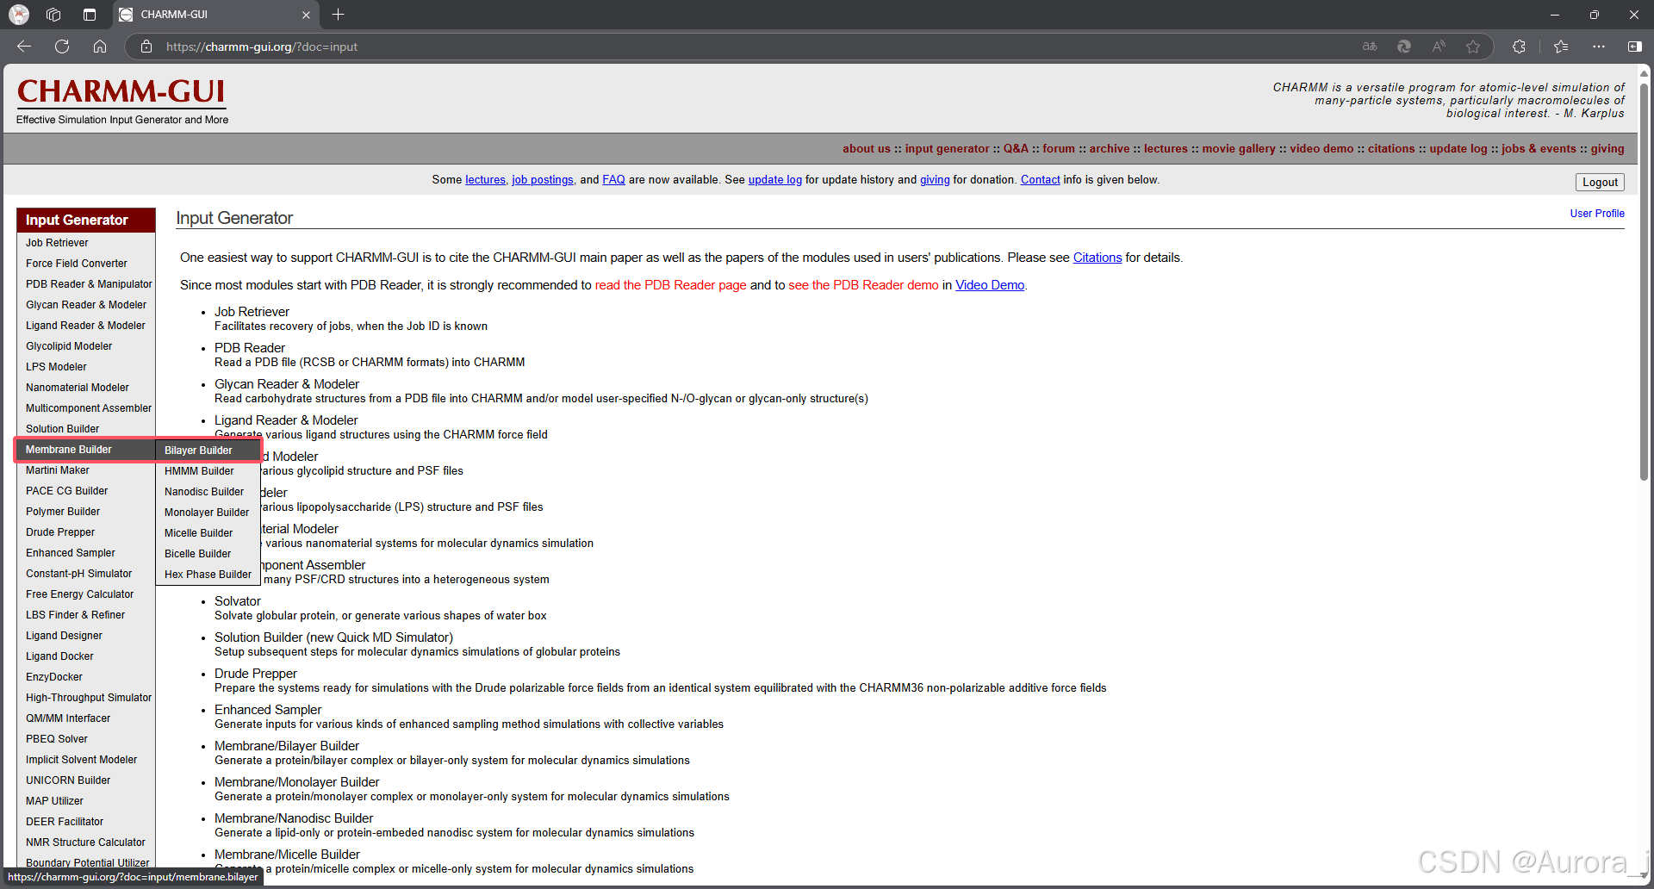
Task: Open the job postings link
Action: 543,180
